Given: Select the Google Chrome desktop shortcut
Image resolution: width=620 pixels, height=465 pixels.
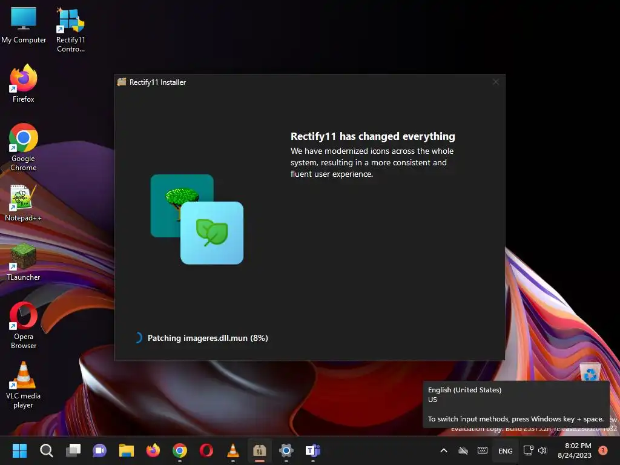Looking at the screenshot, I should 24,147.
